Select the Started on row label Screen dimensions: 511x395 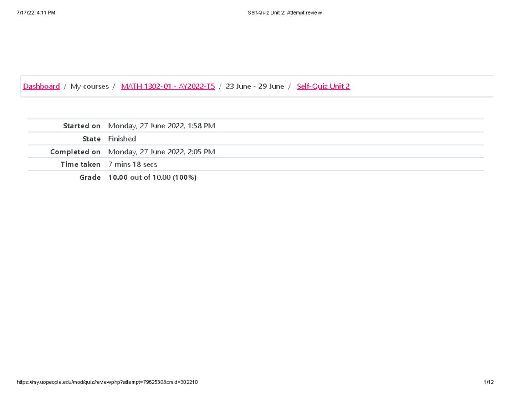[81, 125]
